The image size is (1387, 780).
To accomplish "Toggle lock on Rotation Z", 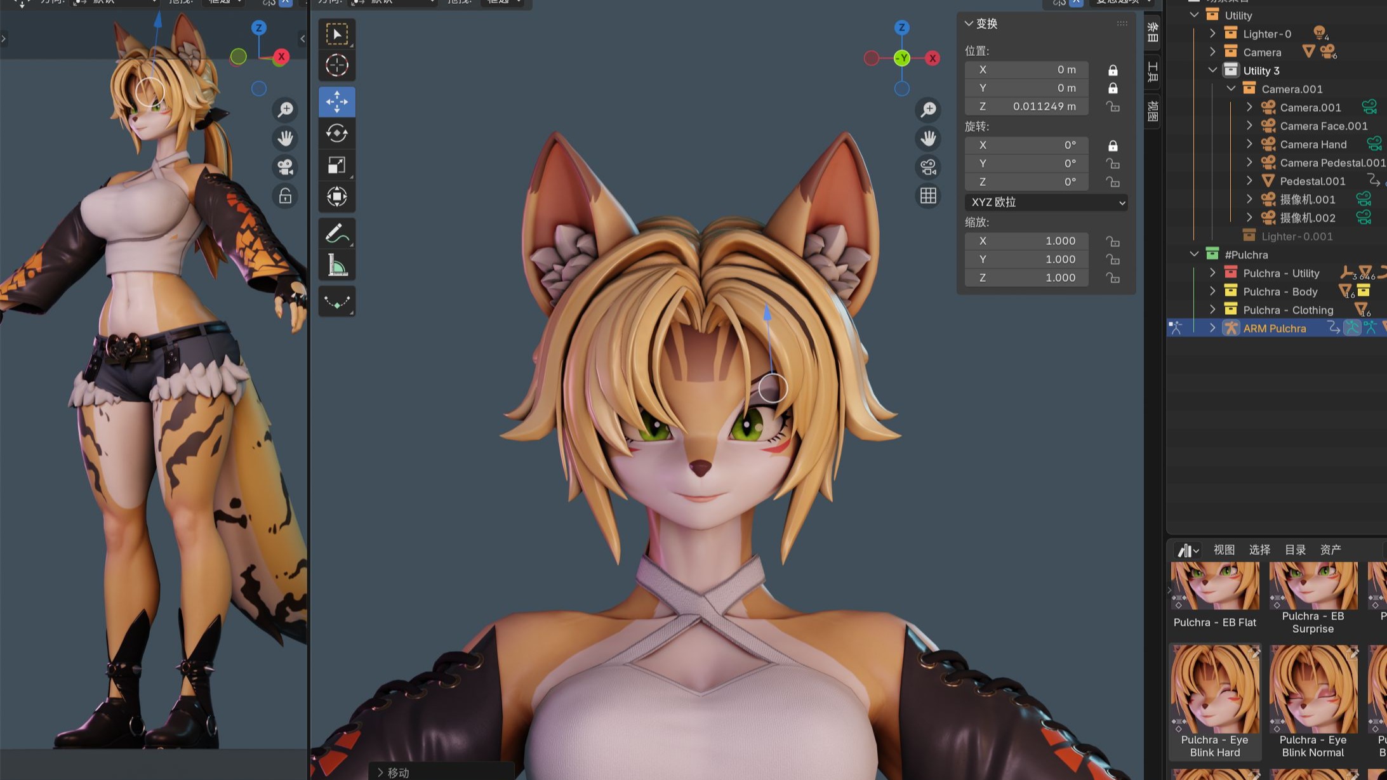I will [x=1113, y=182].
